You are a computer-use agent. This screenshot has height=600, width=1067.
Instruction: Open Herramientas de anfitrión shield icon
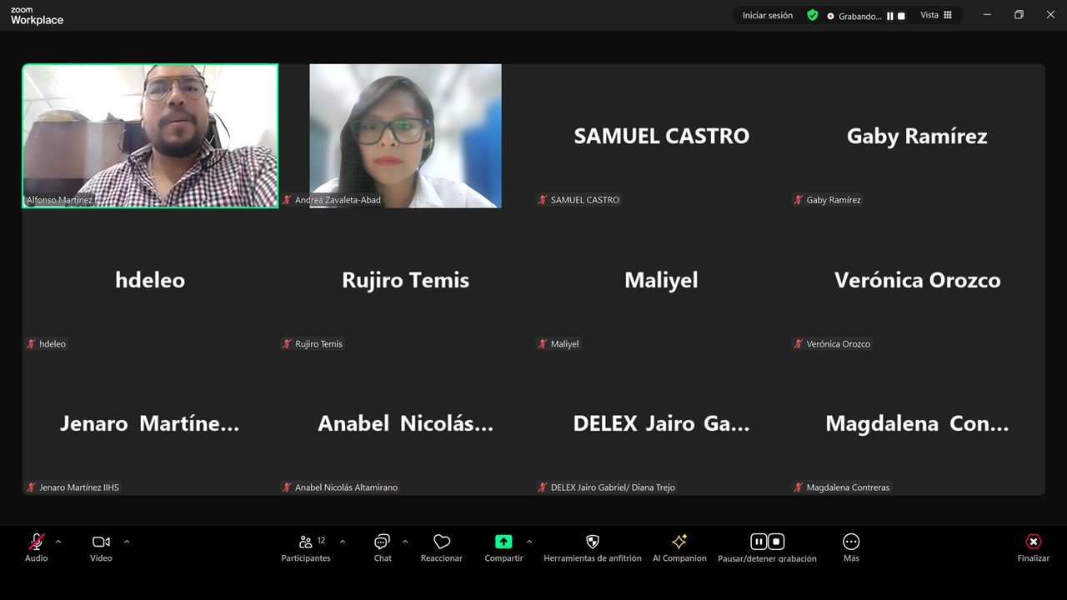[593, 542]
